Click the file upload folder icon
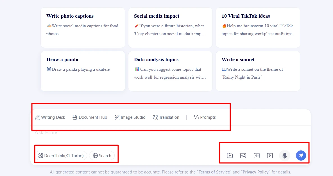Viewport: 333px width, 176px height. coord(230,156)
